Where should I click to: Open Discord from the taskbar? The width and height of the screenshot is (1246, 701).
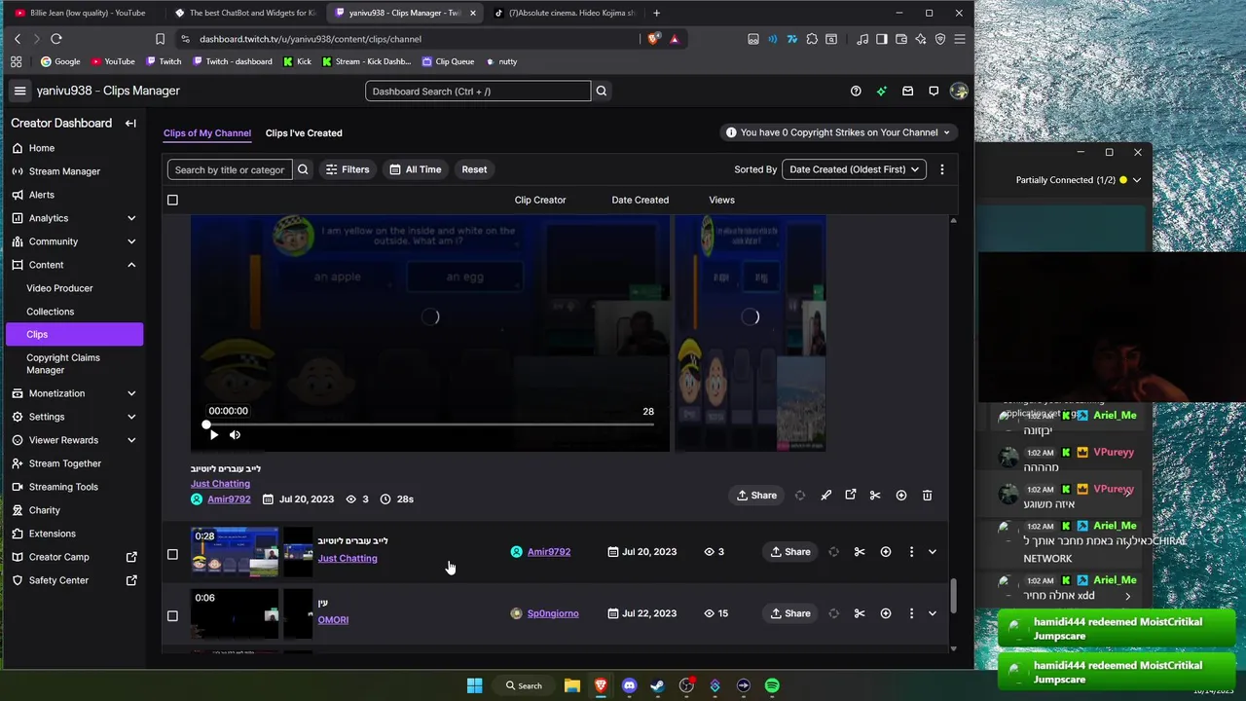(x=629, y=685)
